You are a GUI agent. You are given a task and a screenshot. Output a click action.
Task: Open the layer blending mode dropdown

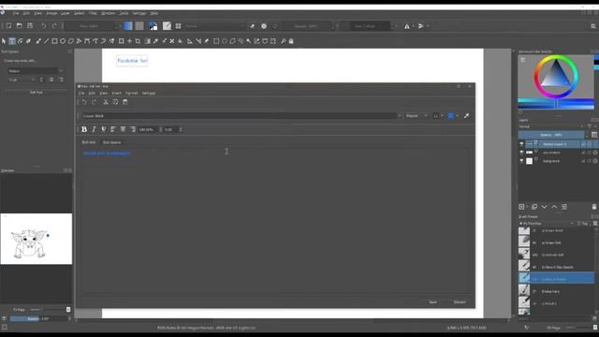[x=551, y=126]
